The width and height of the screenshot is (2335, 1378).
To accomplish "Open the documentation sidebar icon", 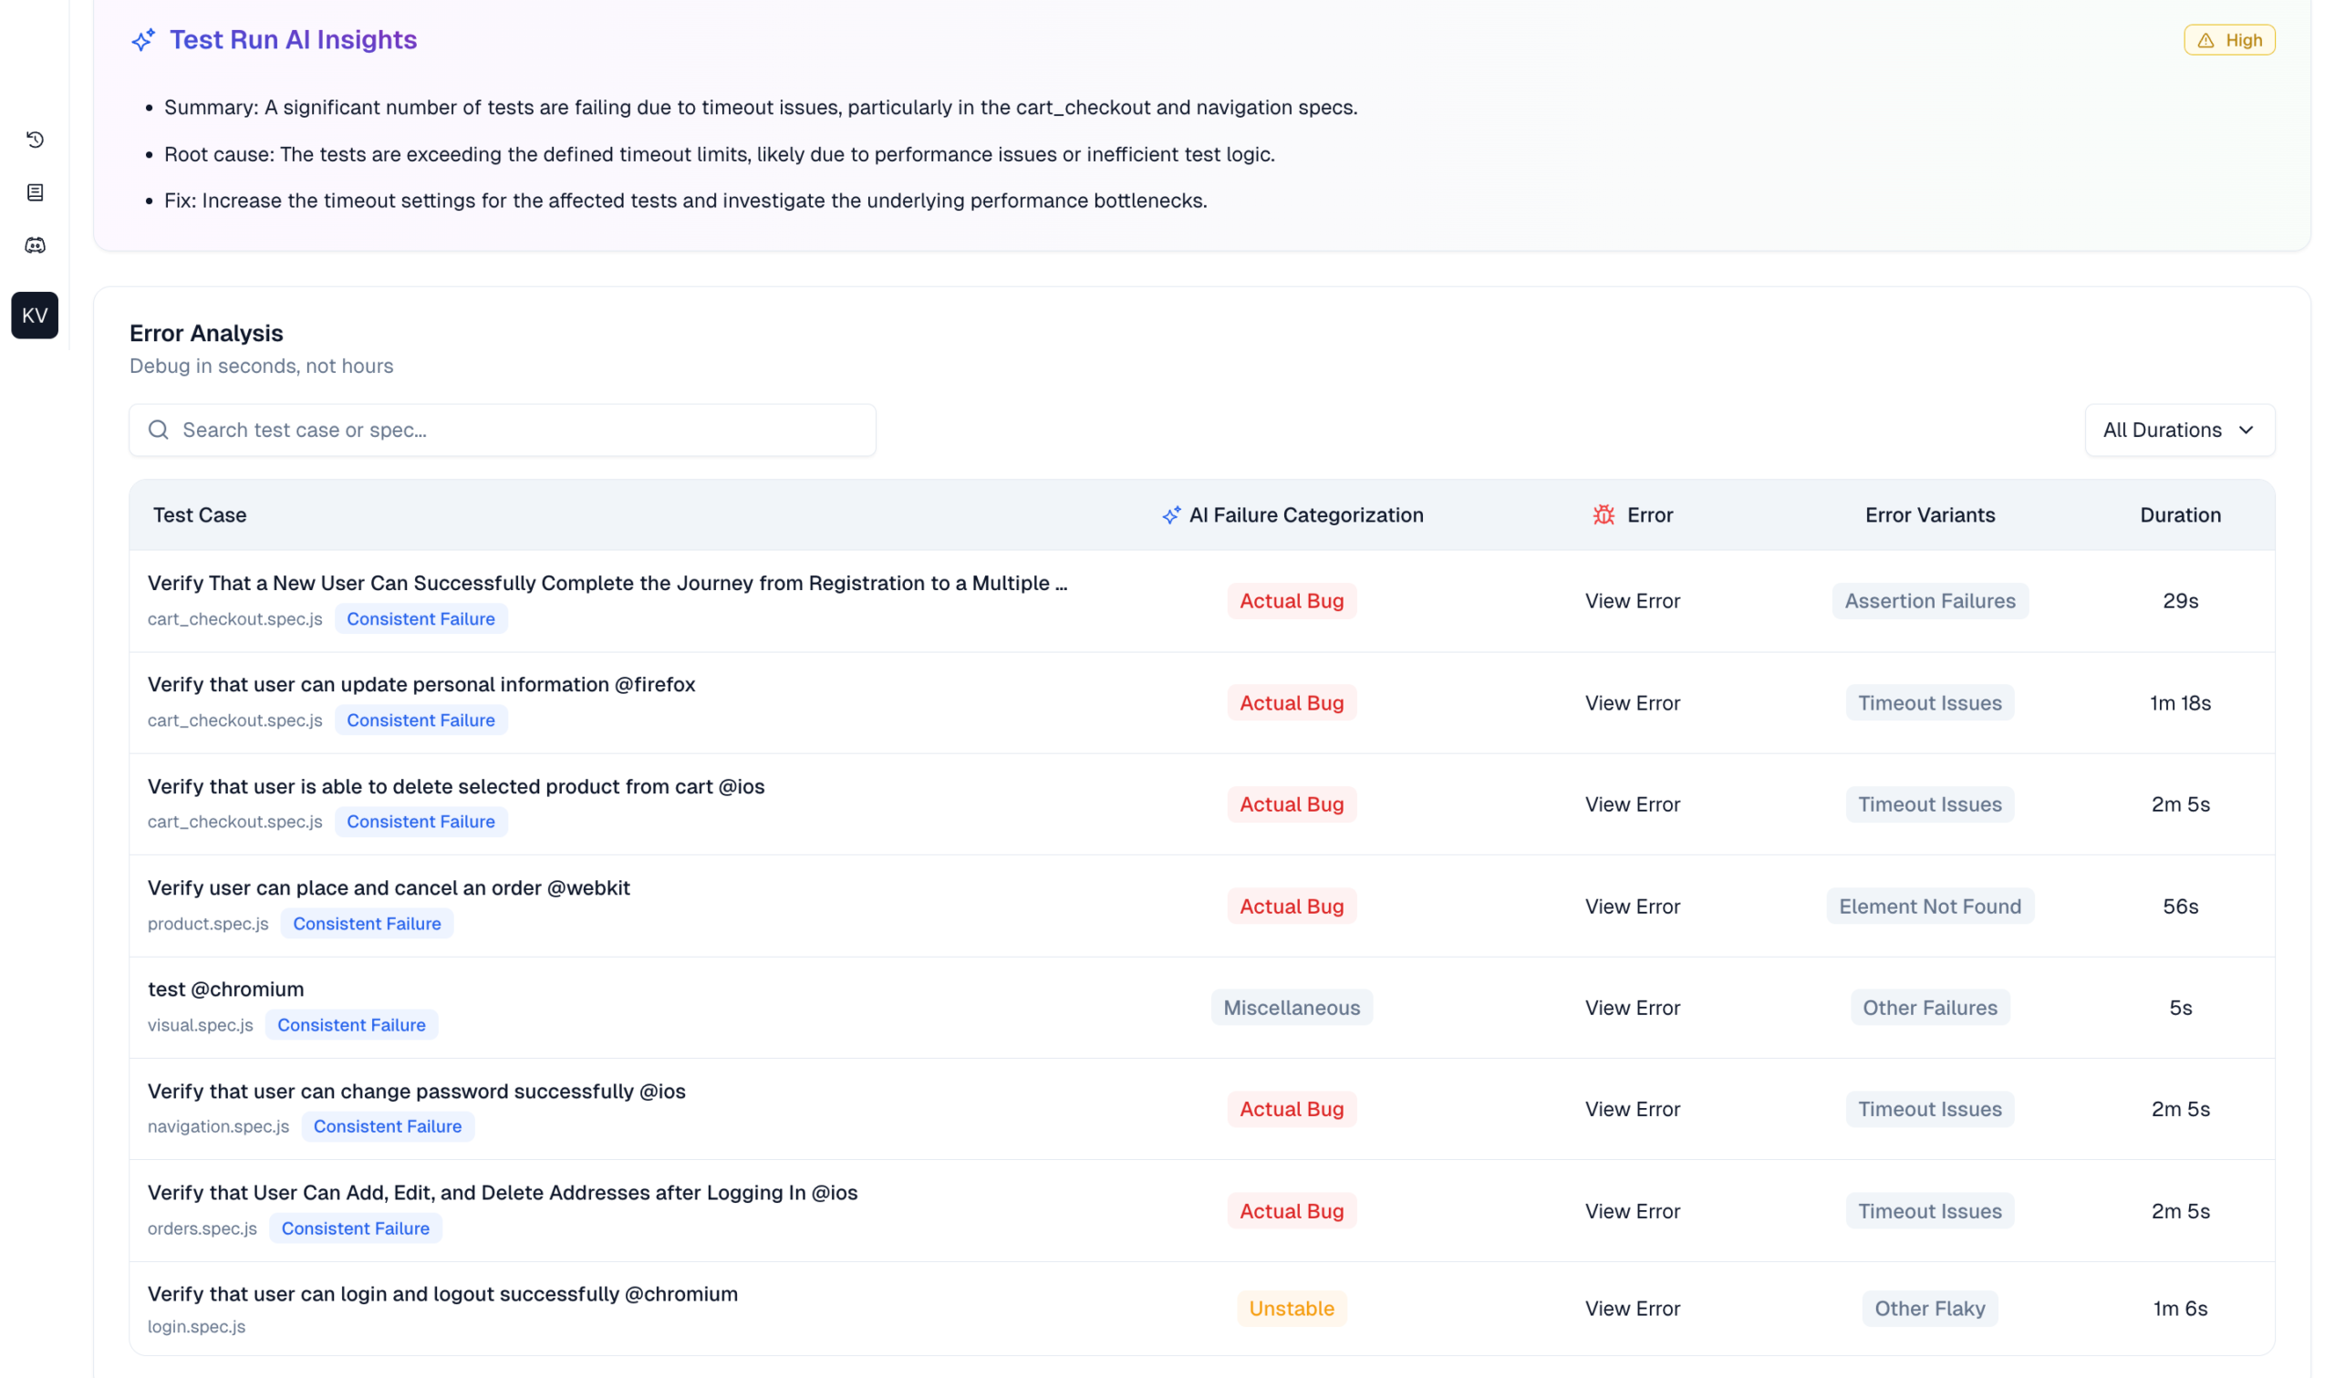I will pyautogui.click(x=35, y=192).
